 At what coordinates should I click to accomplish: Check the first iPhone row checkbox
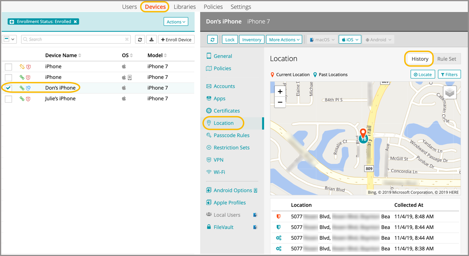click(8, 67)
